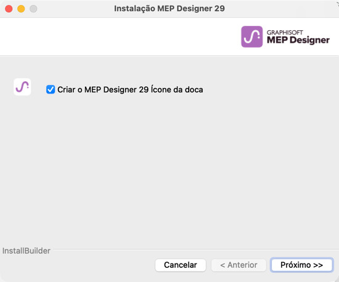Click the purple Graphisoft MEP Designer logo
Viewport: 339px width, 282px height.
[x=252, y=37]
